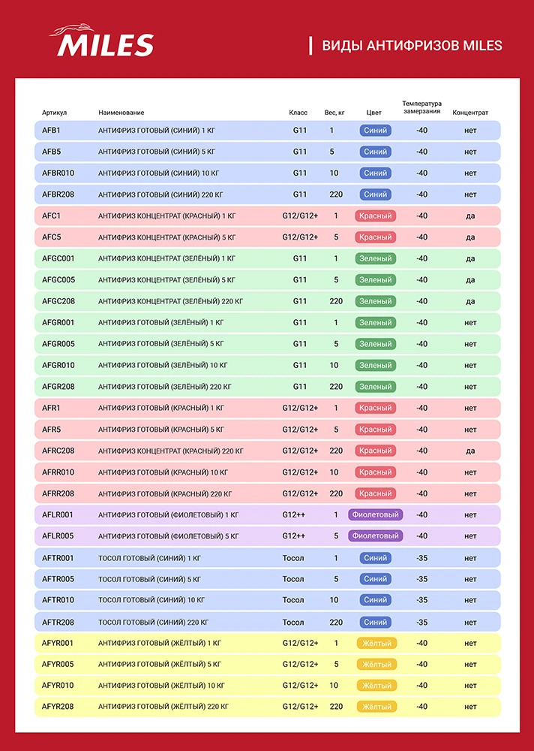Click the Зеленый badge in the AFGC001 row
Viewport: 534px width, 751px height.
(375, 259)
